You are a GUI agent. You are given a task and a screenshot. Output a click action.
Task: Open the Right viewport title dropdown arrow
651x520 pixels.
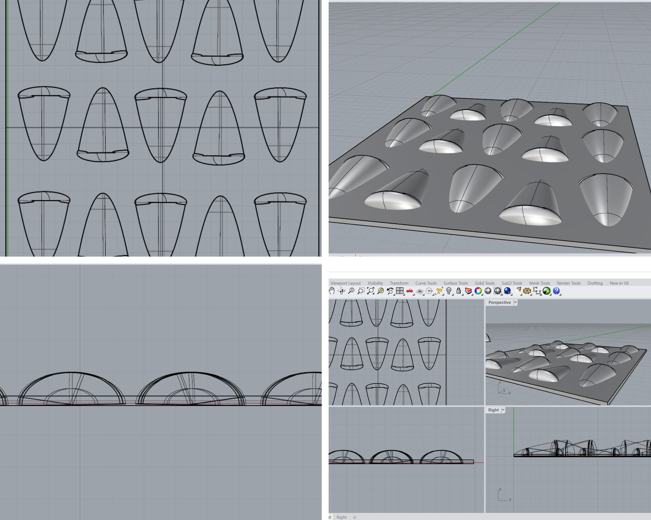(503, 410)
